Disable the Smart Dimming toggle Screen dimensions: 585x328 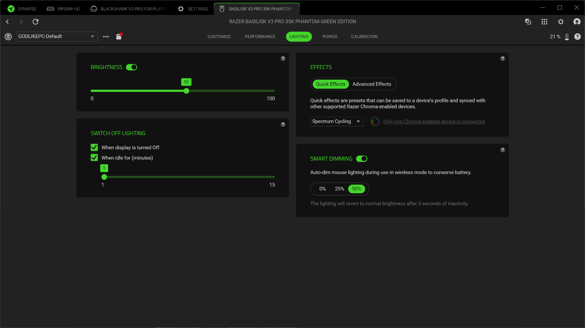coord(362,159)
